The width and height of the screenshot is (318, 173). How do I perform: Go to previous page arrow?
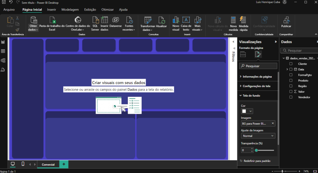point(30,164)
